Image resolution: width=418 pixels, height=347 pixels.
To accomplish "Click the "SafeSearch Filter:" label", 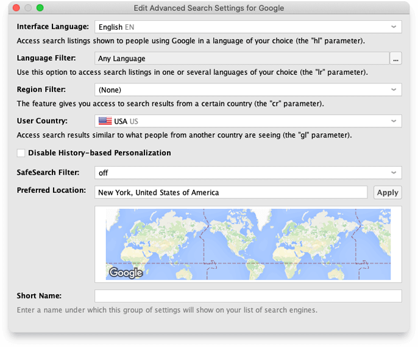I will tap(48, 172).
